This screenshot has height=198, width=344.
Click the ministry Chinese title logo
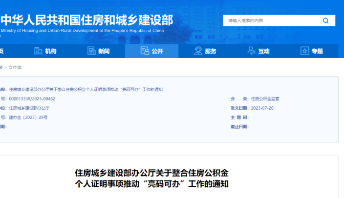[87, 20]
